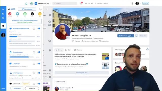Toggle Активность switch

click(x=38, y=84)
